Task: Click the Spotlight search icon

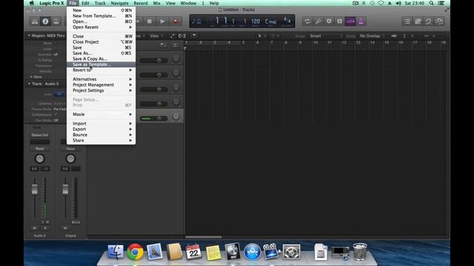Action: point(431,3)
